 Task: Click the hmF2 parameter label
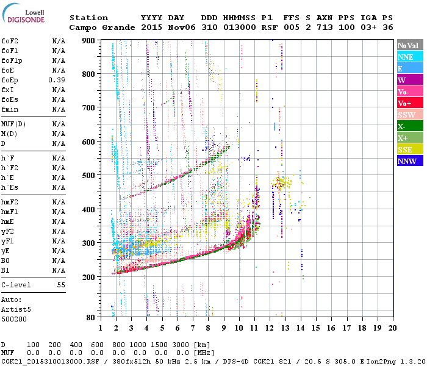click(10, 202)
